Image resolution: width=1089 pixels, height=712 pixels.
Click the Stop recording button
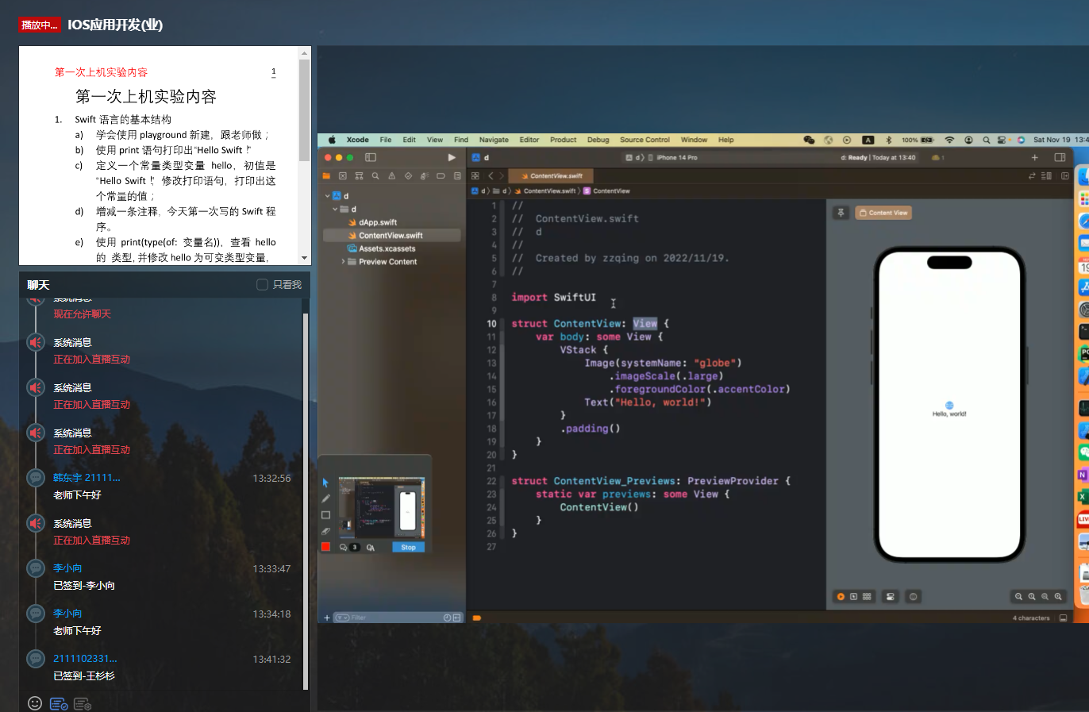(408, 547)
